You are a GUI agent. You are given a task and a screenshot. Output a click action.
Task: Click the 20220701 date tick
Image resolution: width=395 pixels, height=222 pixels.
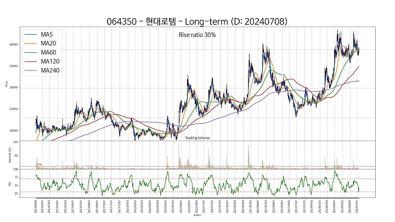(x=173, y=206)
